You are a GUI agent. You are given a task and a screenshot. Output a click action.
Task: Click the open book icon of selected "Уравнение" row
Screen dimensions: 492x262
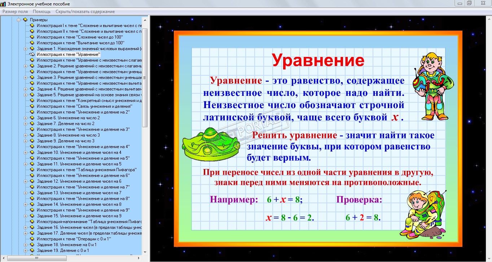[32, 54]
